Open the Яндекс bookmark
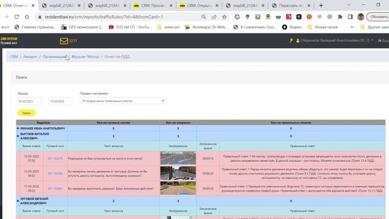 292,27
